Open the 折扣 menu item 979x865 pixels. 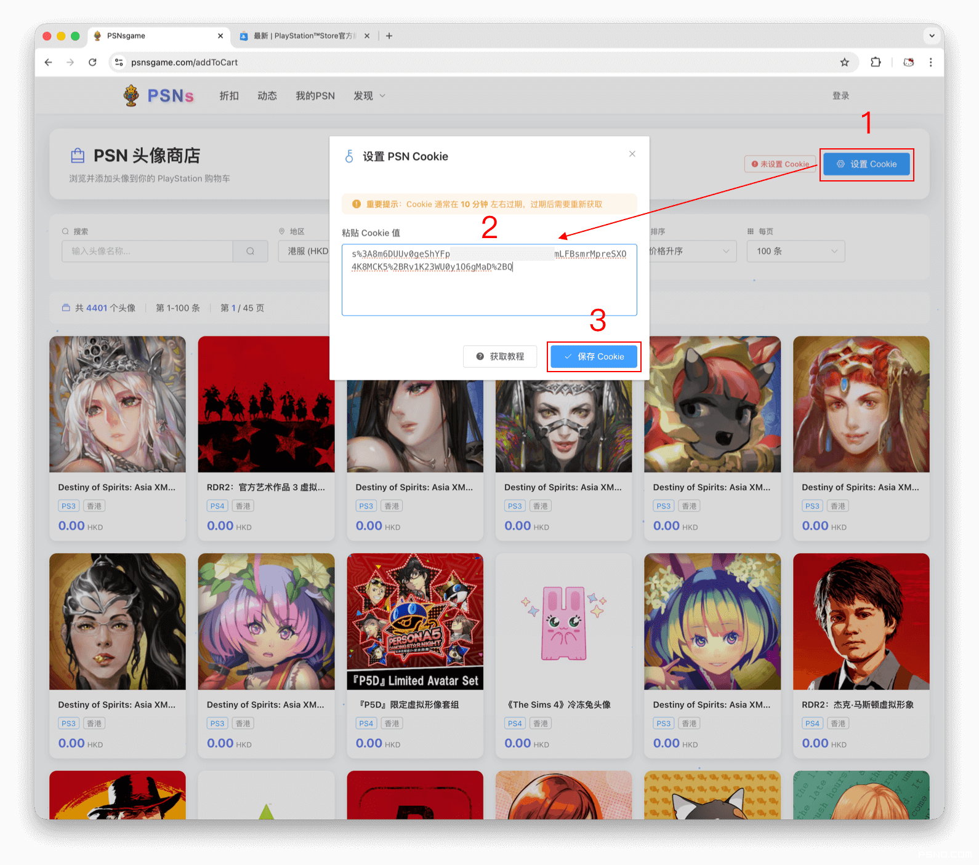[229, 96]
